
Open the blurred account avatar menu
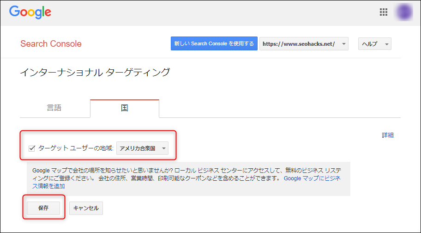click(403, 12)
